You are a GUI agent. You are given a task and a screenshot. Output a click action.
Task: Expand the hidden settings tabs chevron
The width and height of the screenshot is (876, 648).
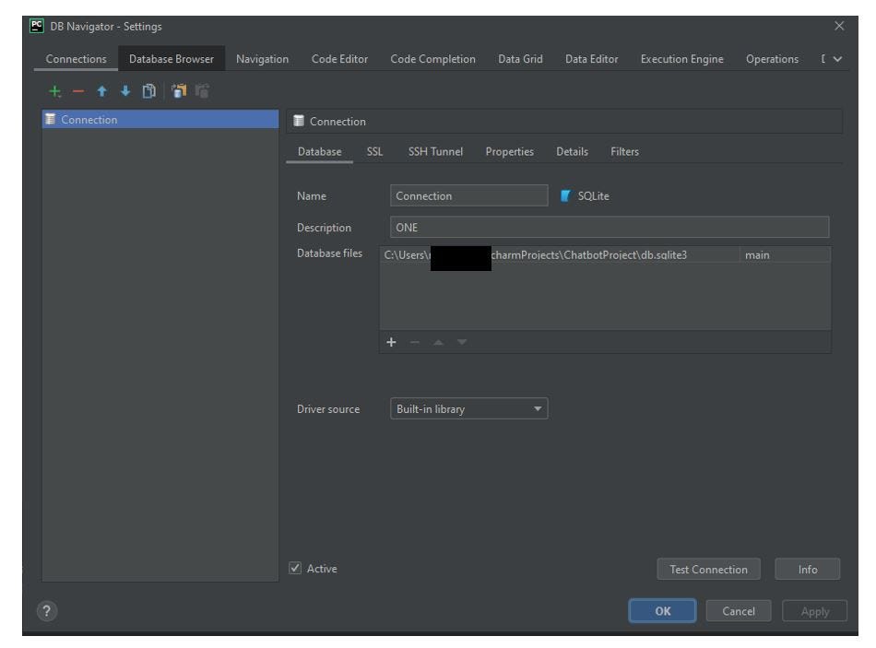point(835,60)
